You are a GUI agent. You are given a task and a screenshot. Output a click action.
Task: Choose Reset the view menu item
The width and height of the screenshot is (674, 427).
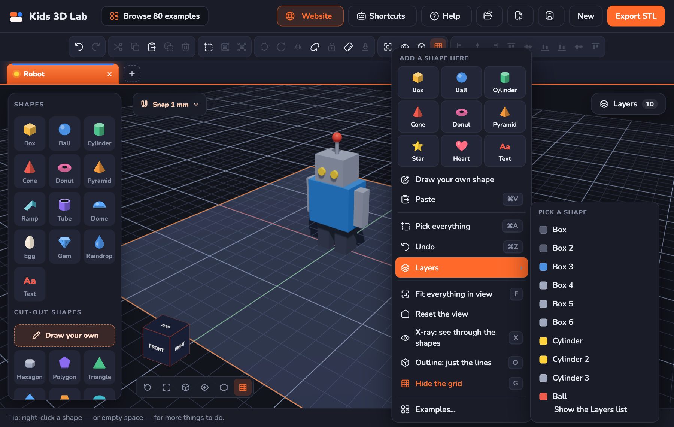click(x=461, y=314)
